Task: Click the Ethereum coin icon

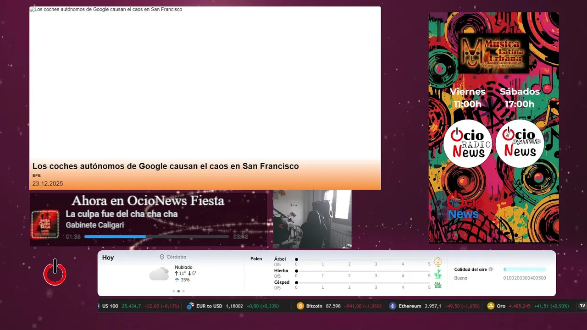Action: pyautogui.click(x=393, y=306)
